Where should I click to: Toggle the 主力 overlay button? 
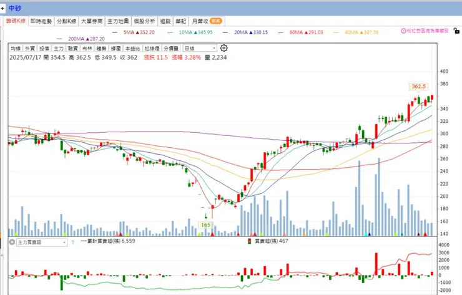coord(59,48)
